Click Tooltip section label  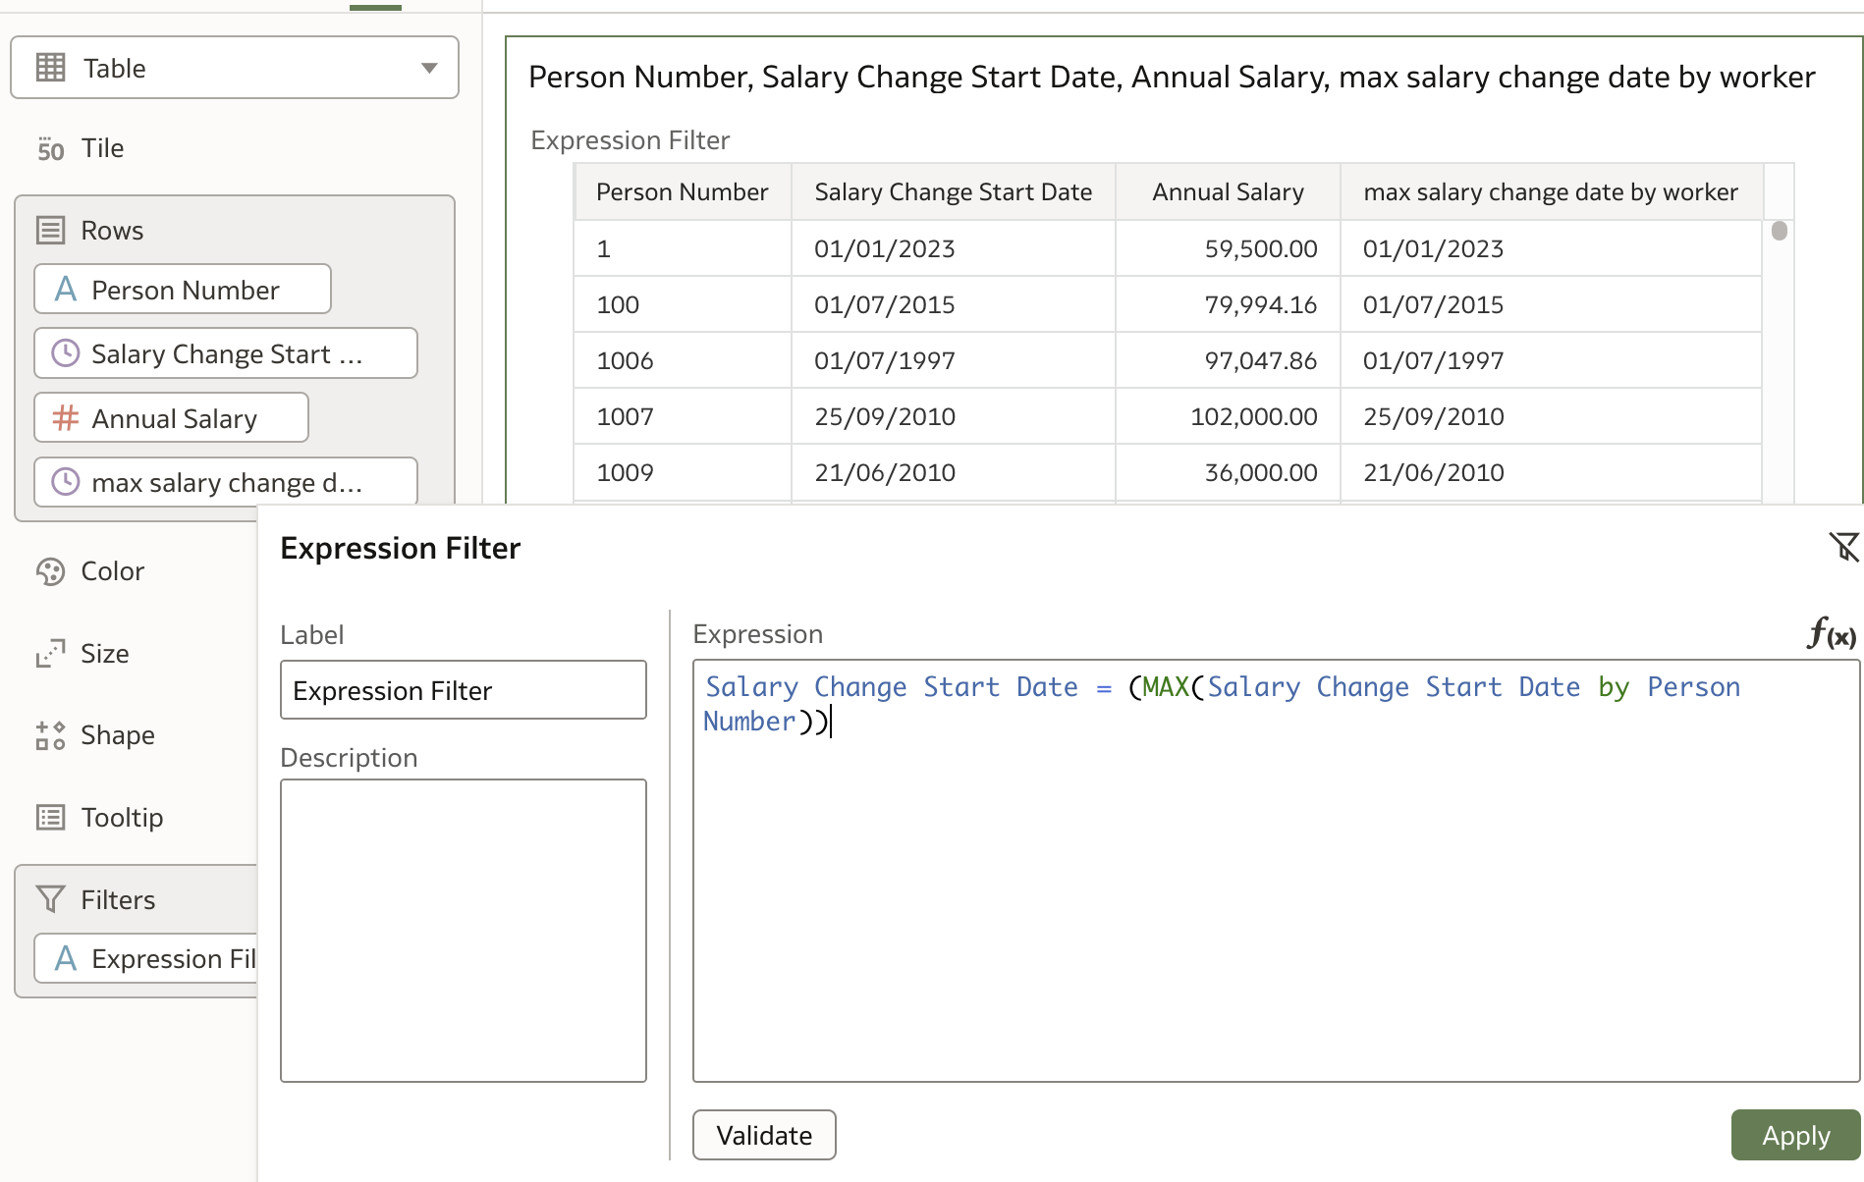tap(122, 818)
